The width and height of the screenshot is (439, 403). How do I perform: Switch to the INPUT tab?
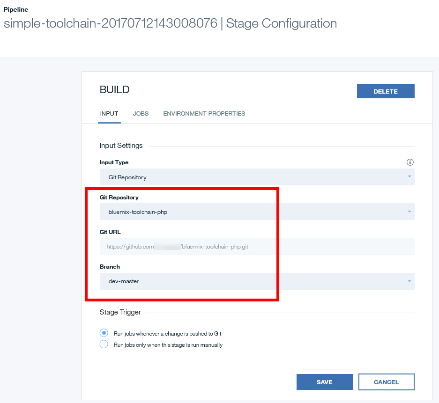(x=109, y=114)
